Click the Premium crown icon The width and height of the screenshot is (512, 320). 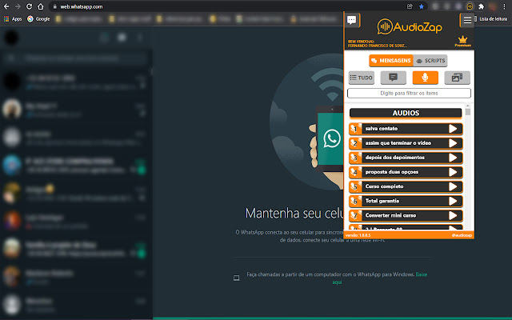462,41
